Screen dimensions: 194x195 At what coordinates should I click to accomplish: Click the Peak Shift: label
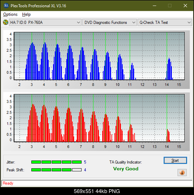pos(15,170)
